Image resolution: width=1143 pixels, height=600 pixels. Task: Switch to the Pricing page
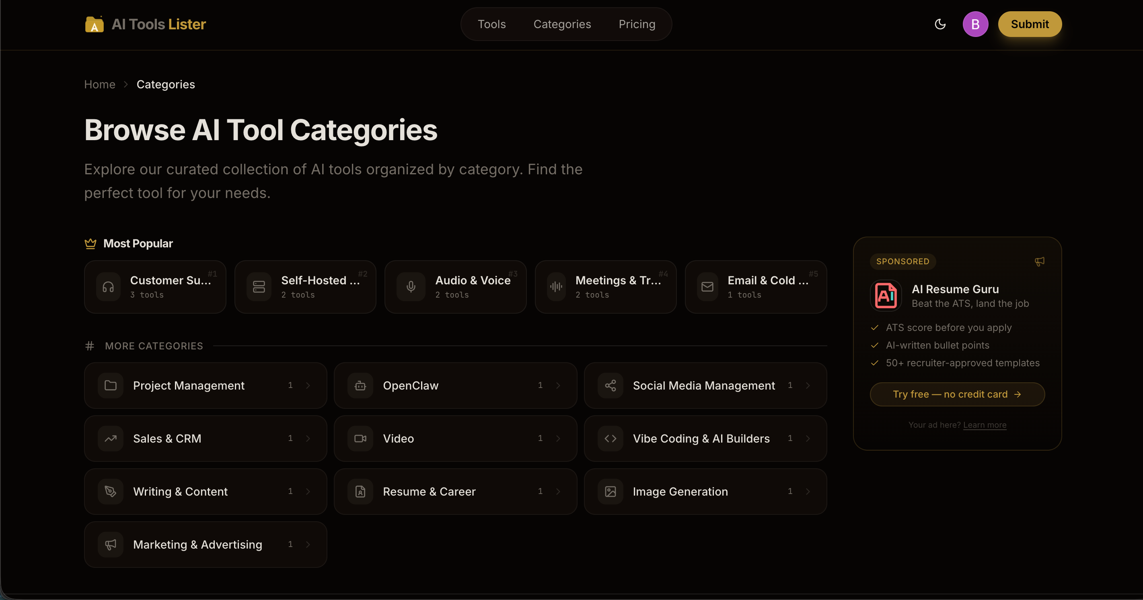pyautogui.click(x=637, y=24)
